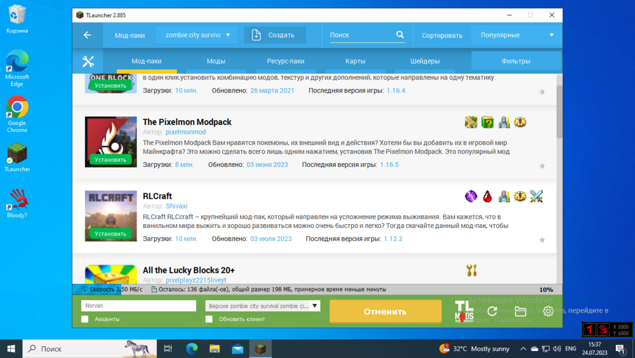
Task: Open Microsoft Edge from the taskbar
Action: tap(192, 348)
